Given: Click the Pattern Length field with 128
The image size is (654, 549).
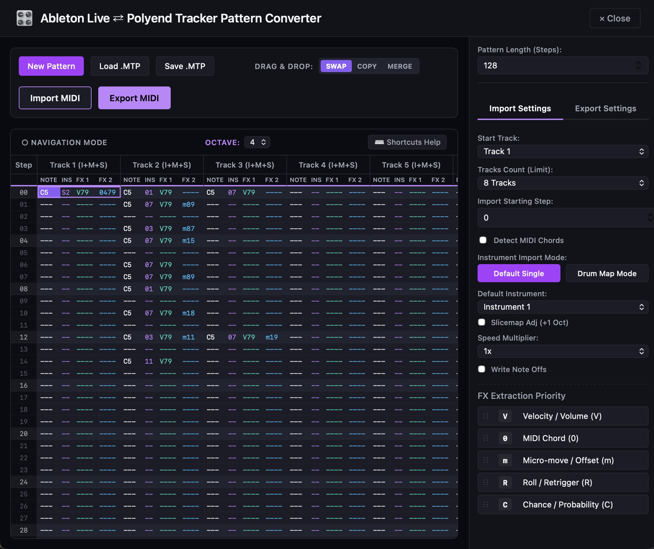Looking at the screenshot, I should pos(563,65).
